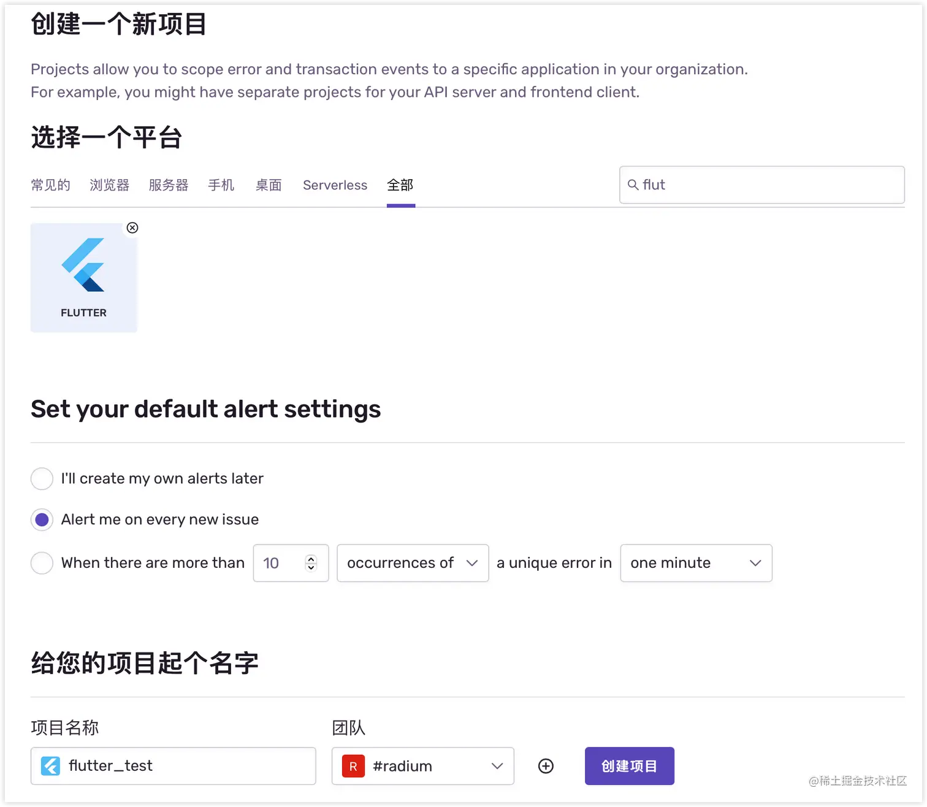Viewport: 927px width, 807px height.
Task: Click the threshold number field showing 10
Action: tap(291, 563)
